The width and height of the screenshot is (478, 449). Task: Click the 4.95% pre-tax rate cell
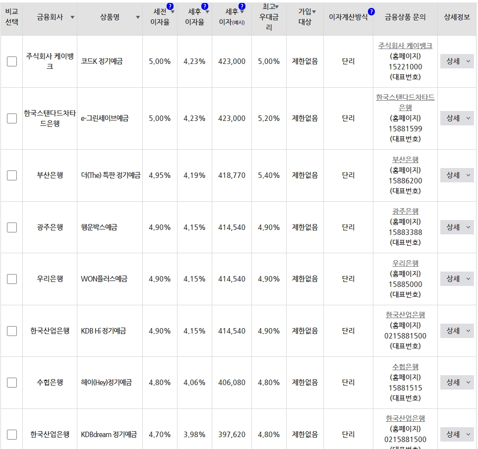pos(160,175)
